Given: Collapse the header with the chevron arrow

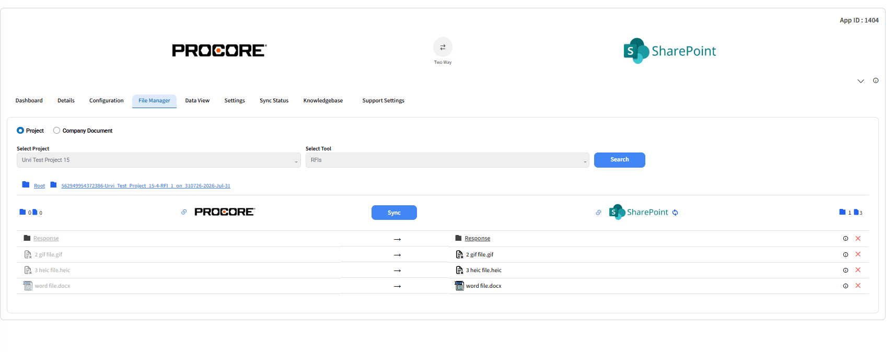Looking at the screenshot, I should click(x=861, y=81).
